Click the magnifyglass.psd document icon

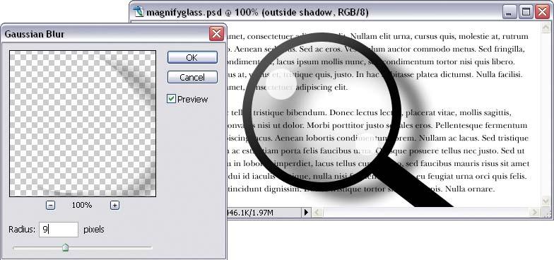[x=138, y=12]
